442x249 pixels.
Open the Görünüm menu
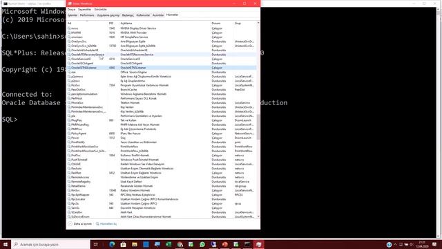[x=100, y=9]
